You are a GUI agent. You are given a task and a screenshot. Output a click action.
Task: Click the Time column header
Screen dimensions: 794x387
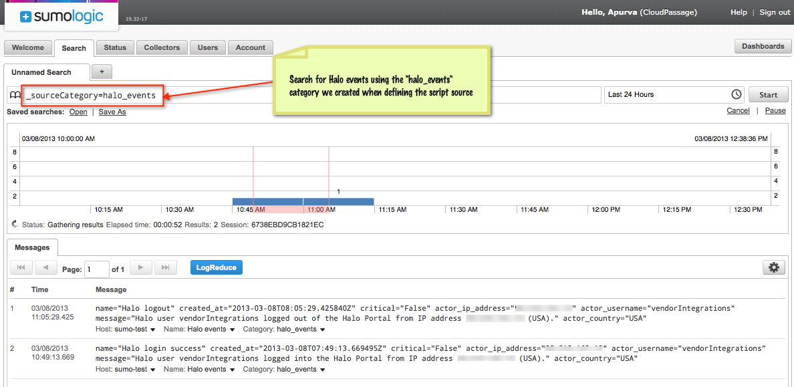39,289
